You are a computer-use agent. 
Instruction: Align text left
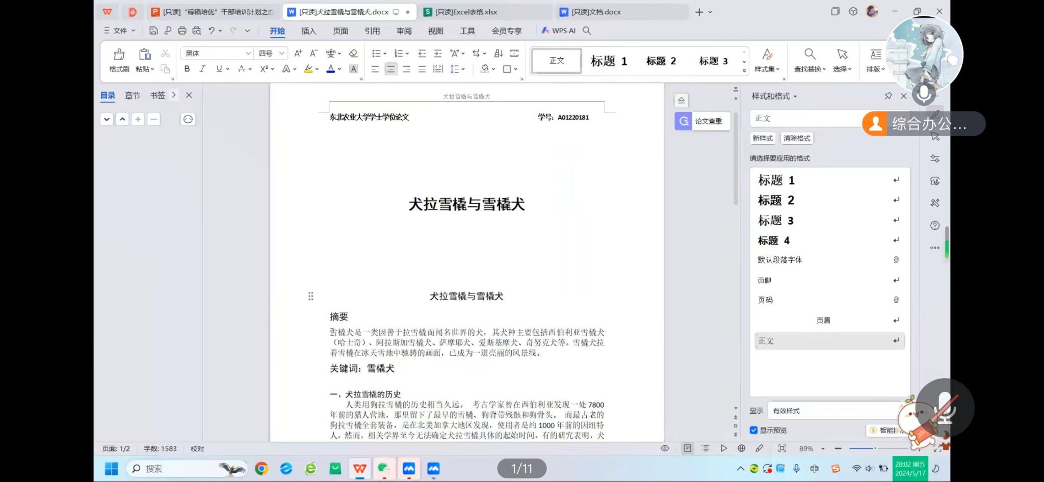click(x=375, y=69)
